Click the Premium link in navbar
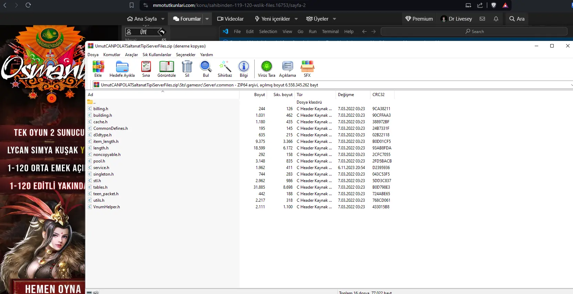573x294 pixels. 419,19
